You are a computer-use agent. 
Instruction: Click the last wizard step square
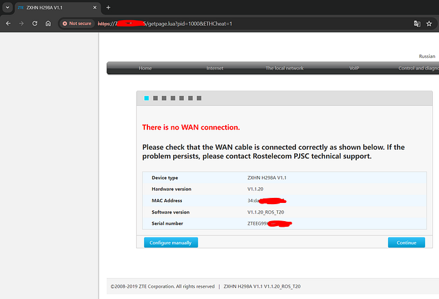(x=199, y=98)
